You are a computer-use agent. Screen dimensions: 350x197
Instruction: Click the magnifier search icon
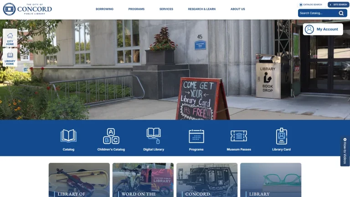tap(341, 13)
